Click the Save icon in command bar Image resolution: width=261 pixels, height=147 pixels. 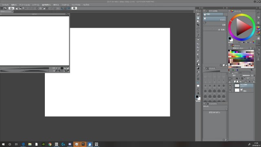[x=23, y=8]
